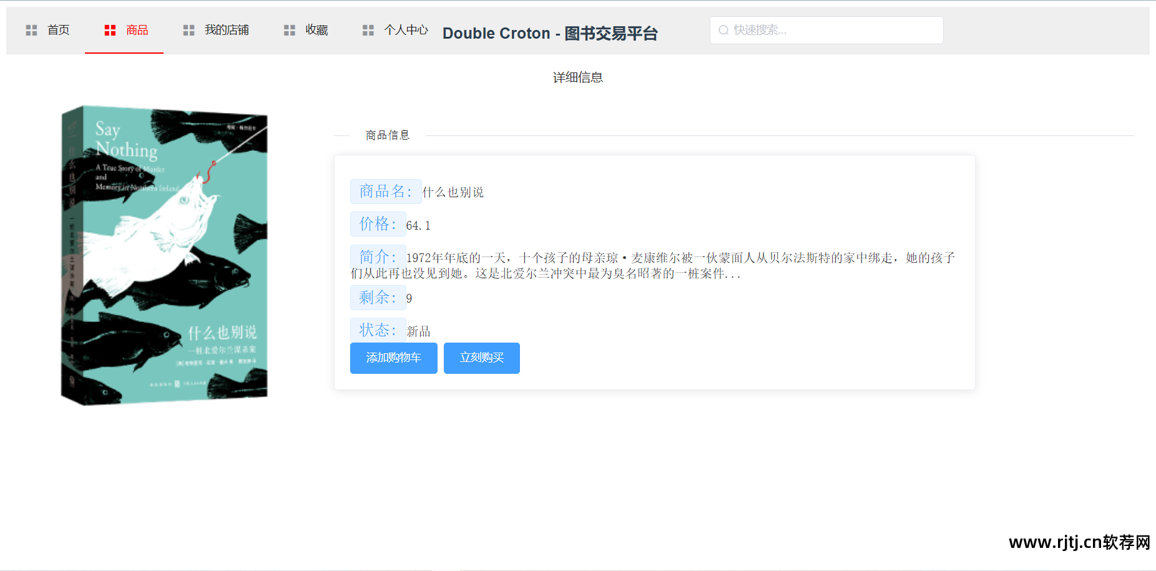The image size is (1156, 571).
Task: Click the red grid icon beside 商品
Action: [x=110, y=30]
